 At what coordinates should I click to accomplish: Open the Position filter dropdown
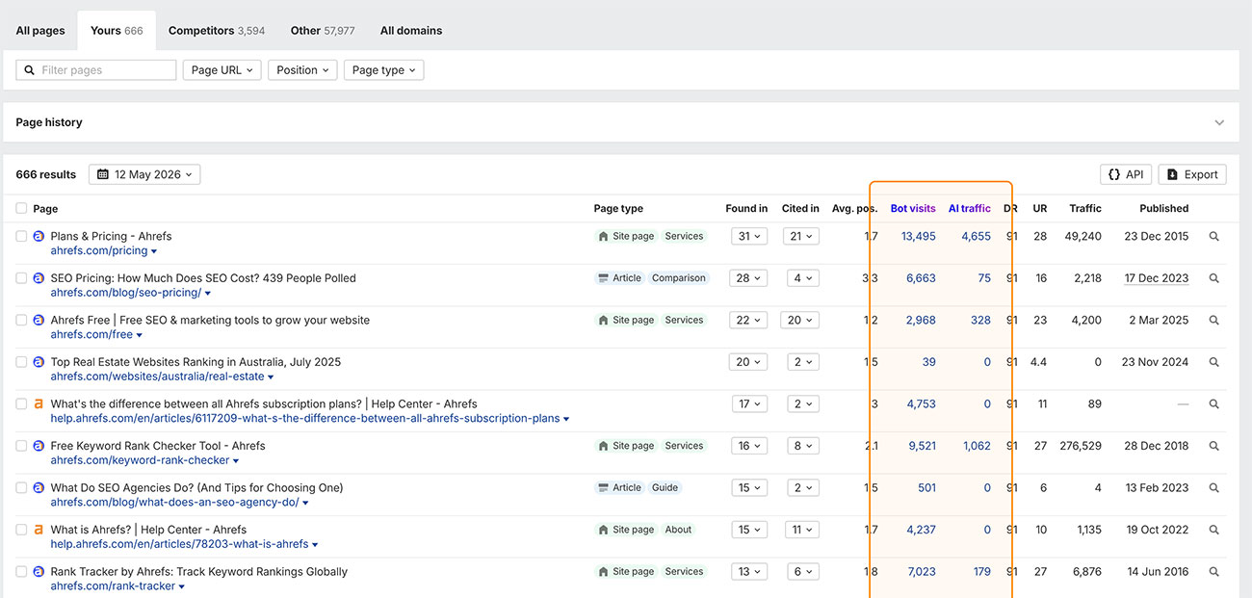coord(302,70)
